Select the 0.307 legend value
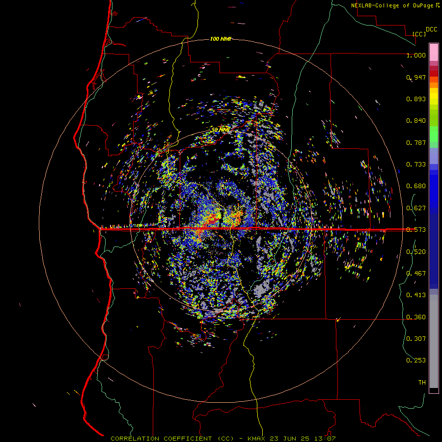The height and width of the screenshot is (442, 442). (x=416, y=338)
